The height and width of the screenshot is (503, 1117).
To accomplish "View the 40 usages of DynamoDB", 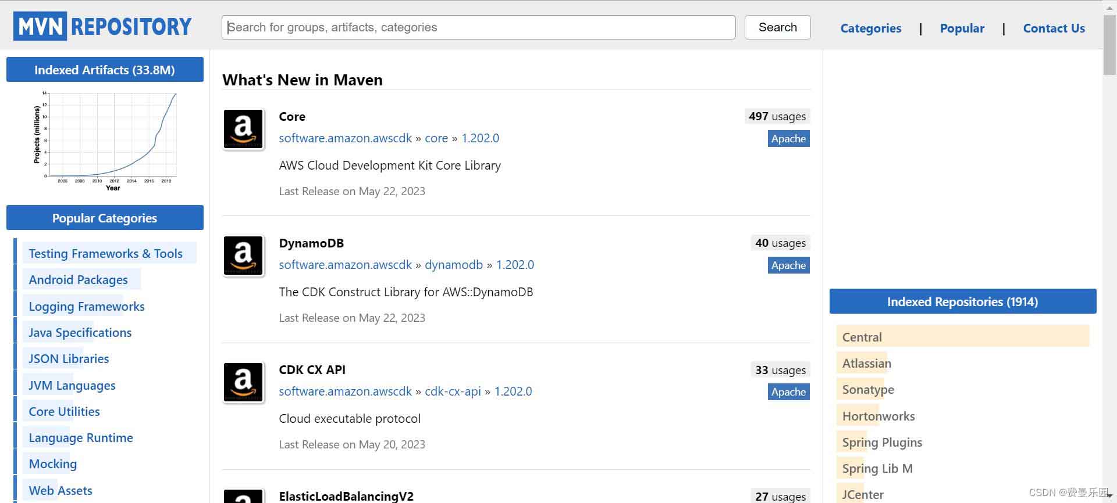I will click(780, 243).
